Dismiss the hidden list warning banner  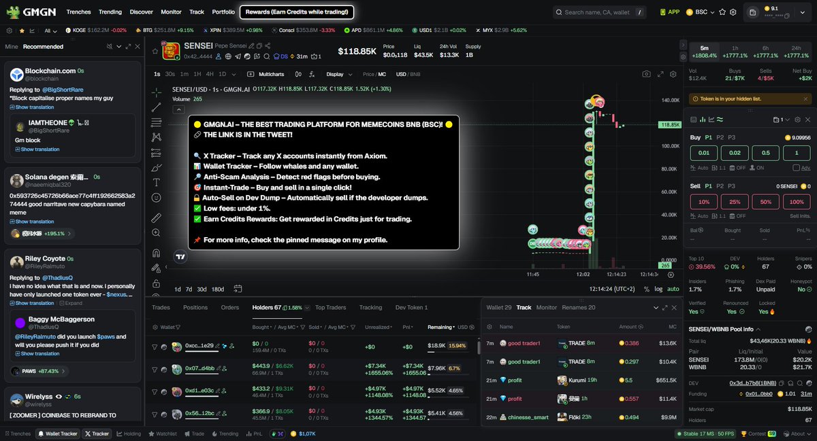coord(807,99)
